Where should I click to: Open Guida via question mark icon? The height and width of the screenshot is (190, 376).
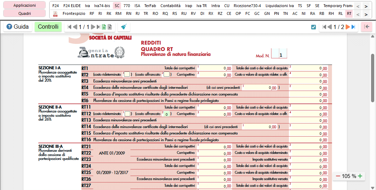coord(9,27)
